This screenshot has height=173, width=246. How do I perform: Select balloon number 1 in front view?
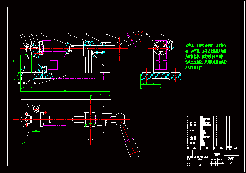[19, 34]
